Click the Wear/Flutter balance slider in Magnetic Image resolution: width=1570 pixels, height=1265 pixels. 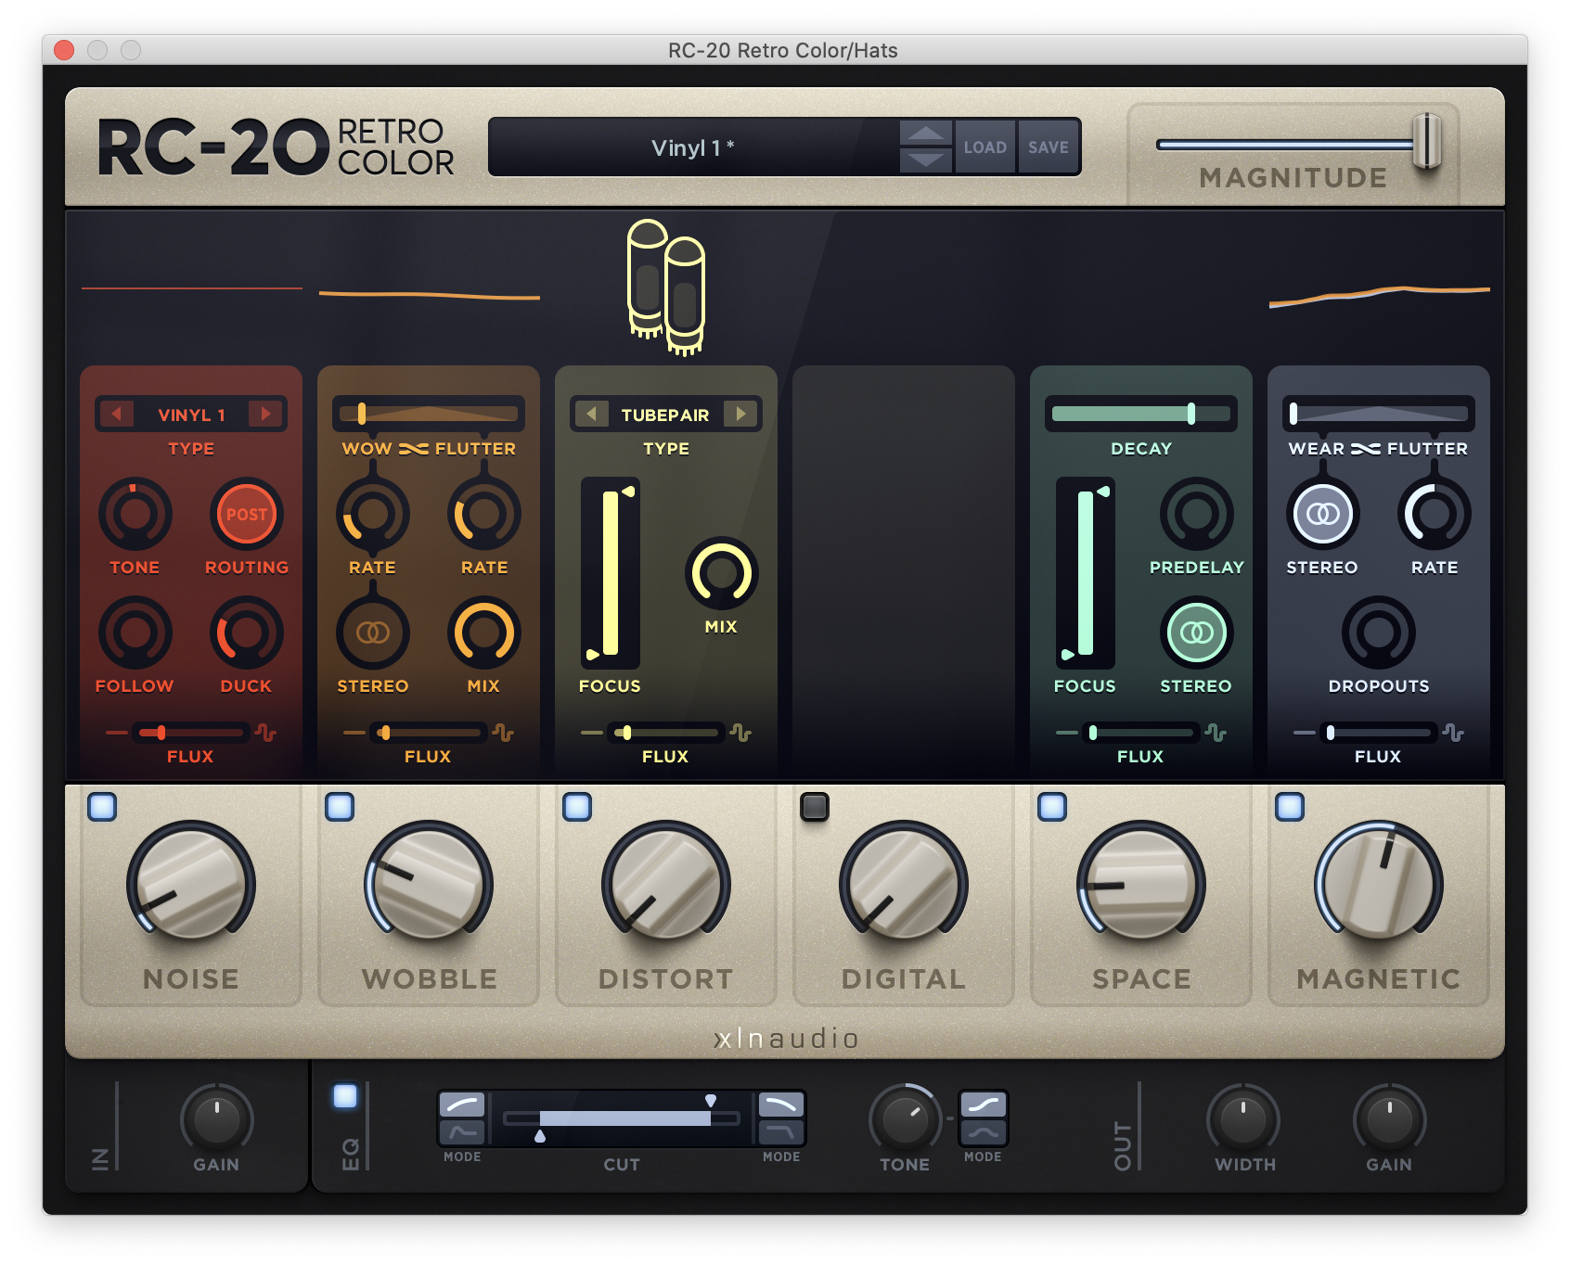click(x=1379, y=414)
